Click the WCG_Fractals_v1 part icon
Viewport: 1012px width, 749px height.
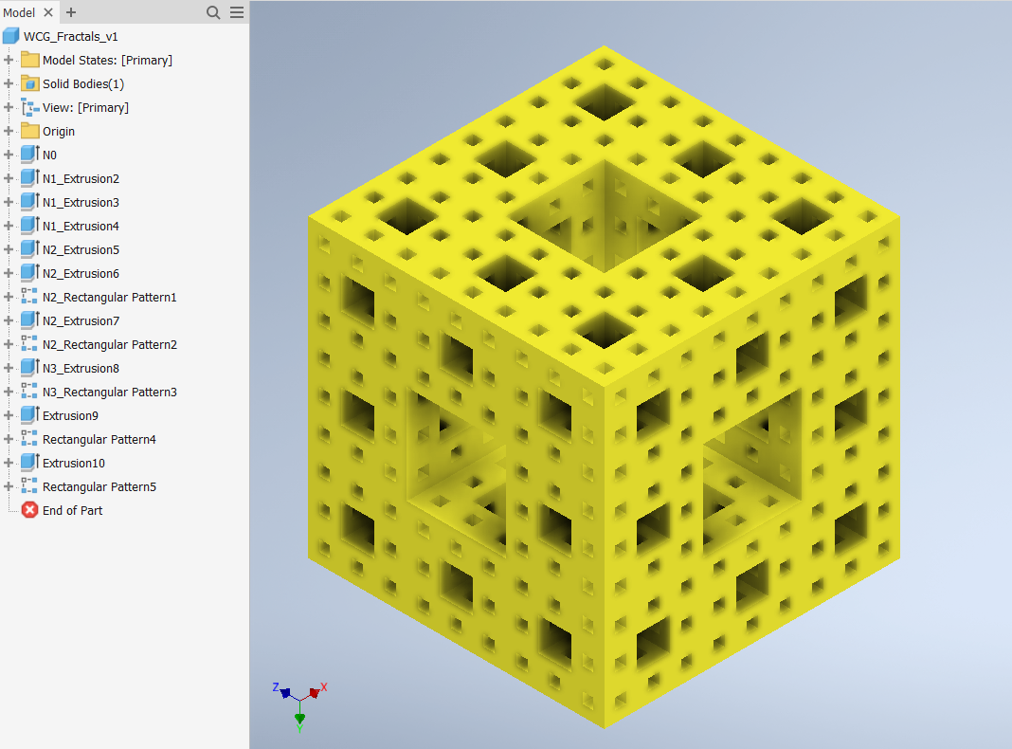(x=10, y=36)
